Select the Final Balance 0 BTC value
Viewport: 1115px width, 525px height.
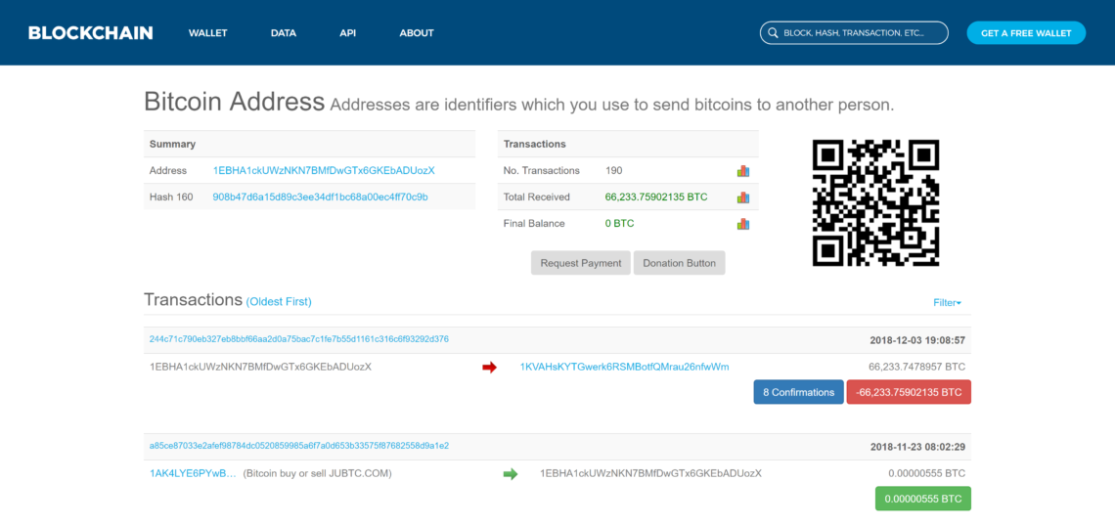coord(619,223)
